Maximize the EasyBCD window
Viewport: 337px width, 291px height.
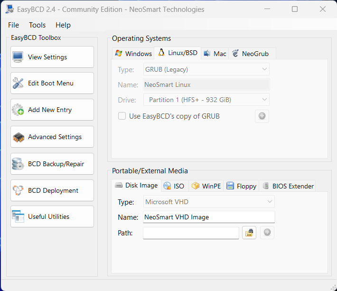pyautogui.click(x=295, y=9)
